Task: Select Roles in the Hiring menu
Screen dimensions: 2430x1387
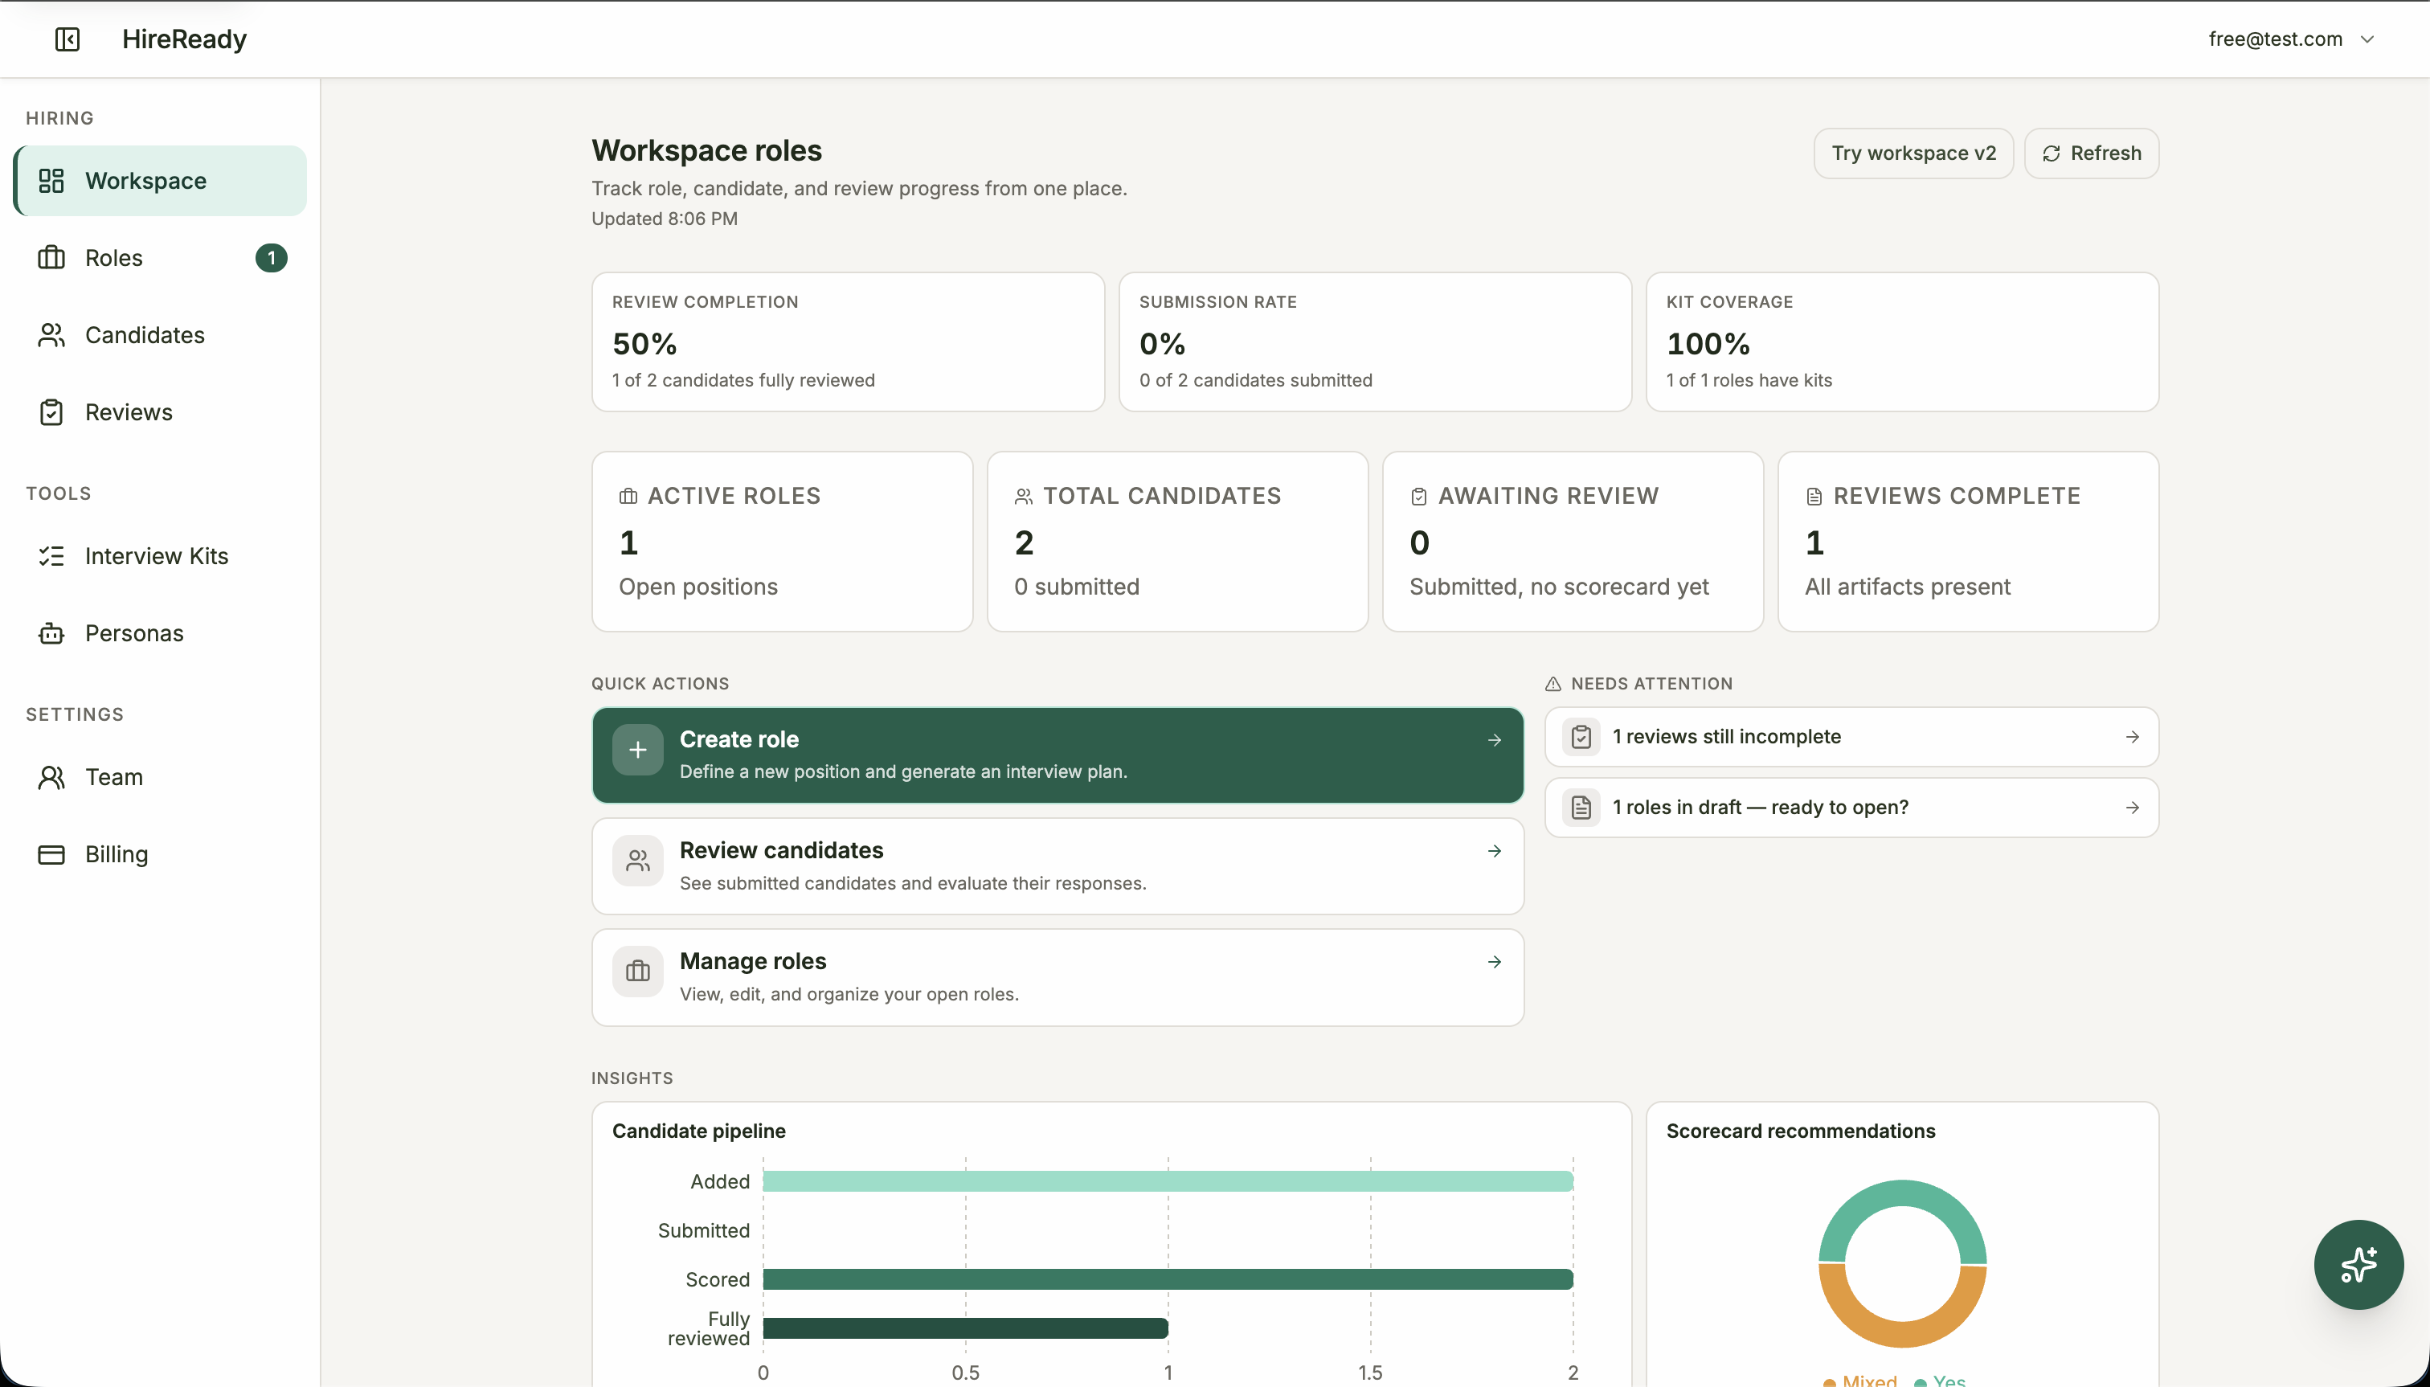Action: (114, 257)
